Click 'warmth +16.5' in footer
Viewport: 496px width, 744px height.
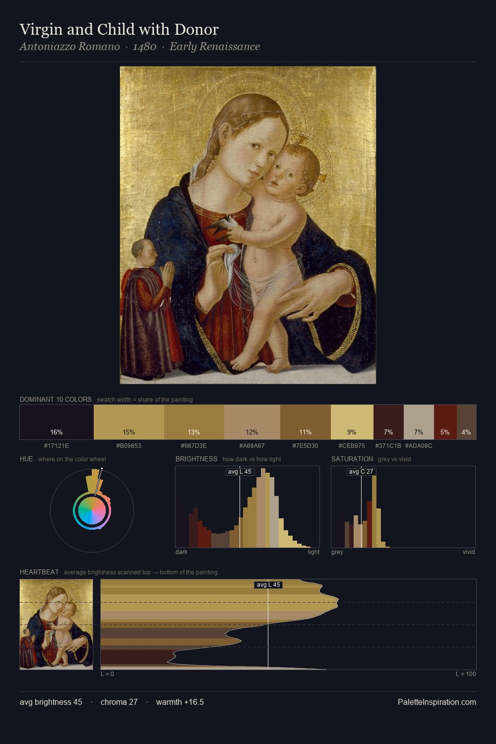point(180,702)
